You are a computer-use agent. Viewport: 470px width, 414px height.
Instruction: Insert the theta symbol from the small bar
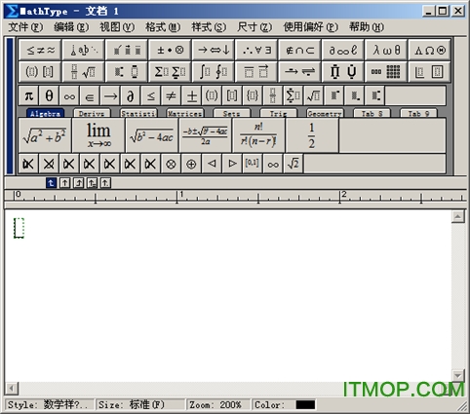point(49,95)
